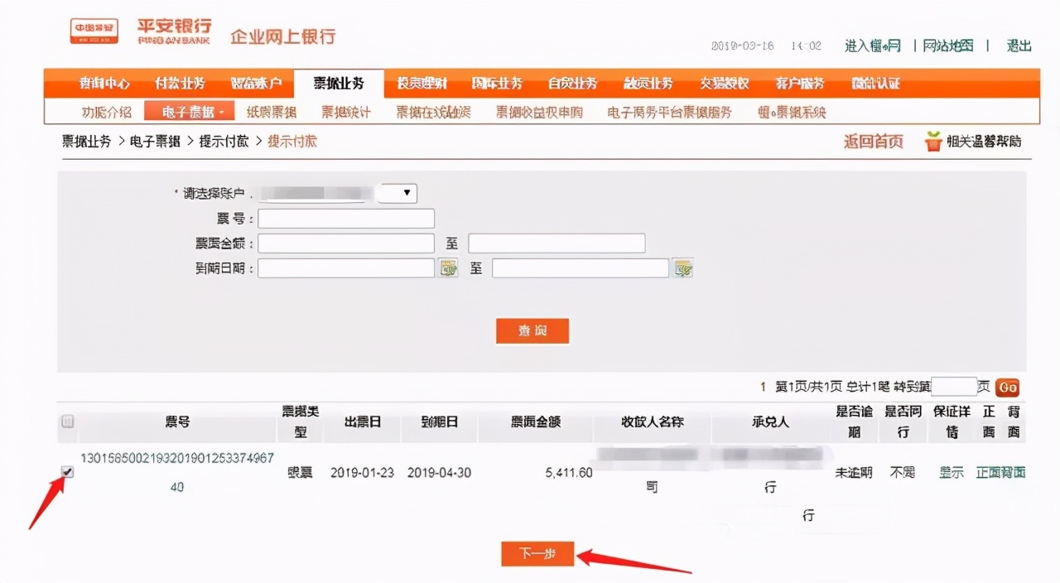Click the 未逾期 overdue status cell

(854, 472)
